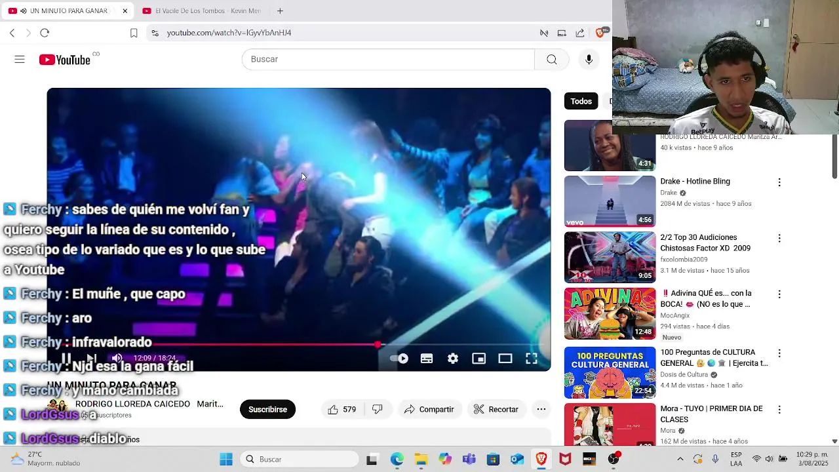Mute the video volume speaker icon
The image size is (839, 472).
click(x=117, y=359)
